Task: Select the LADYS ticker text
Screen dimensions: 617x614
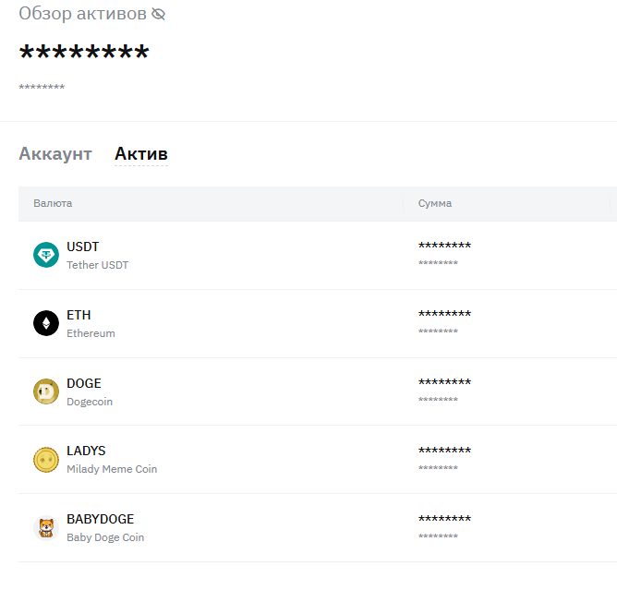Action: point(86,451)
